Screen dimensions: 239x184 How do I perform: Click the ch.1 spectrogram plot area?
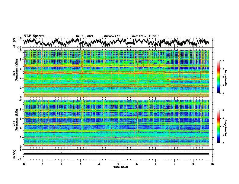(x=116, y=73)
